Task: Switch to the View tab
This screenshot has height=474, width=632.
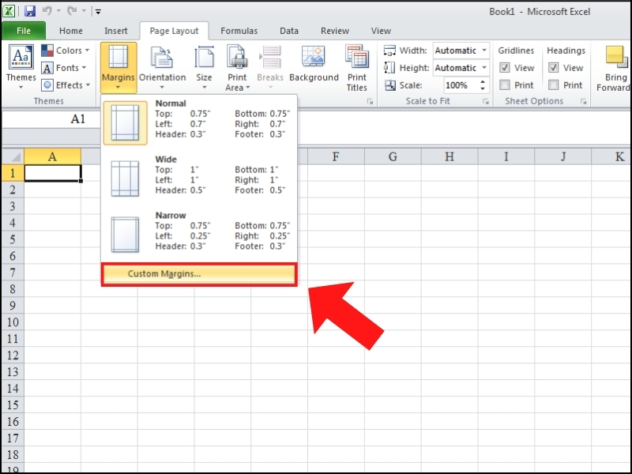Action: [381, 31]
